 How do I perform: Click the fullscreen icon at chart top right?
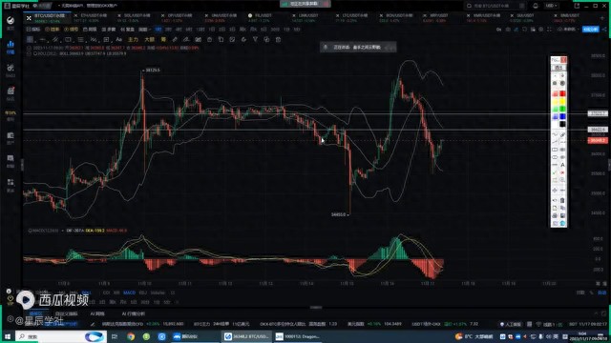tap(549, 30)
